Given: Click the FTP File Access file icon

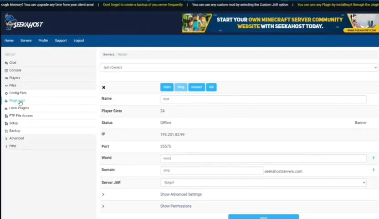Looking at the screenshot, I should click(x=6, y=116).
